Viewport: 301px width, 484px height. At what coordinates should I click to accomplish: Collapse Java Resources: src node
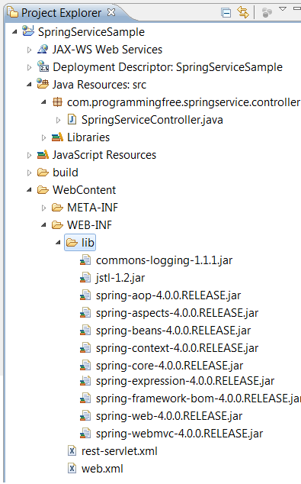pyautogui.click(x=29, y=84)
